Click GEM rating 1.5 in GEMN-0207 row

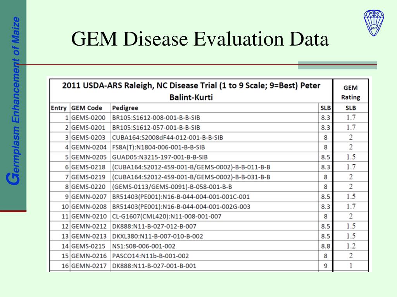click(x=351, y=196)
